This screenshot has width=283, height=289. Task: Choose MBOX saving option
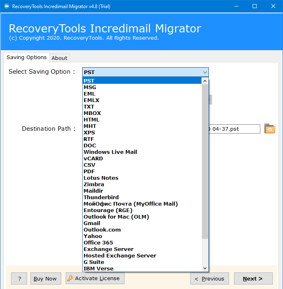click(x=142, y=113)
